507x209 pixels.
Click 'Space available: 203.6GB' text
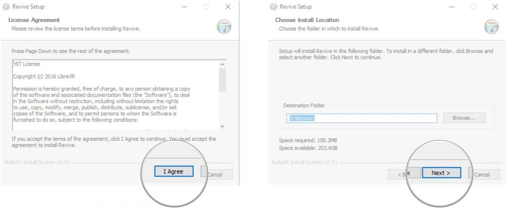point(308,148)
